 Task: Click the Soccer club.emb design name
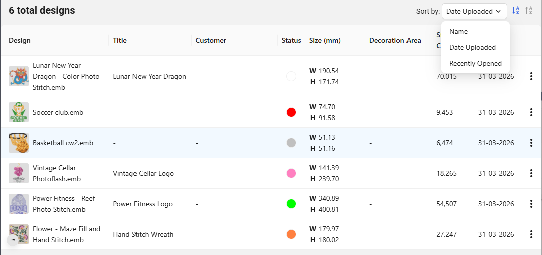[x=58, y=112]
